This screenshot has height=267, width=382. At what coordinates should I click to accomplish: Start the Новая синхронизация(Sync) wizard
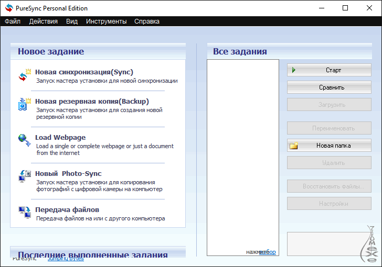tap(84, 72)
